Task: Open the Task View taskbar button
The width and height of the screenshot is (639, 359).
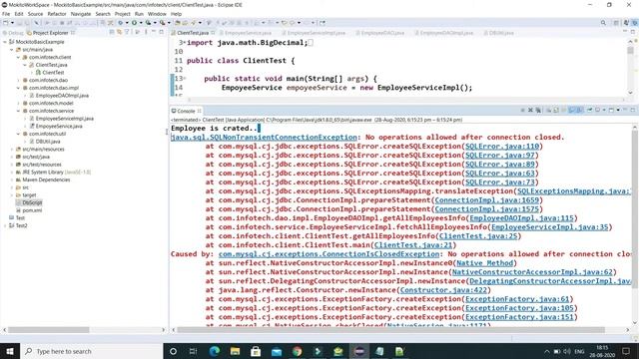Action: [x=193, y=351]
